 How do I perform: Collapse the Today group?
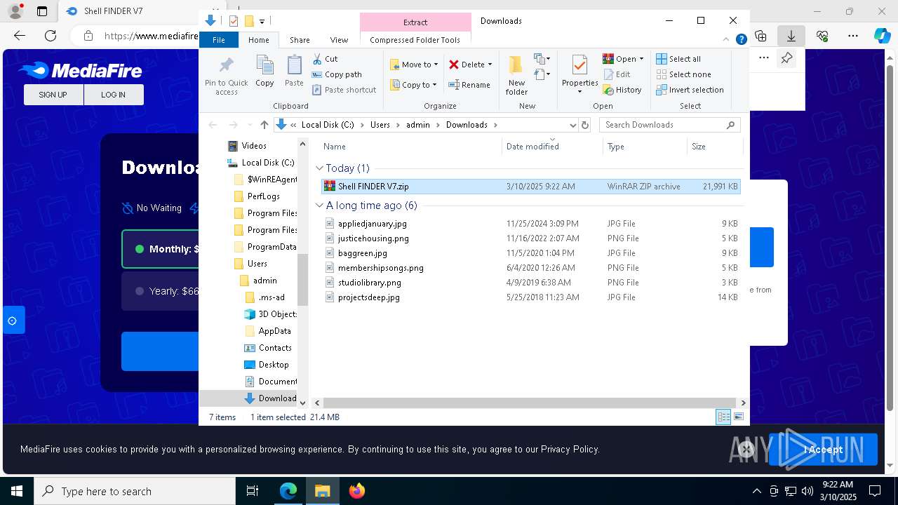pos(319,168)
